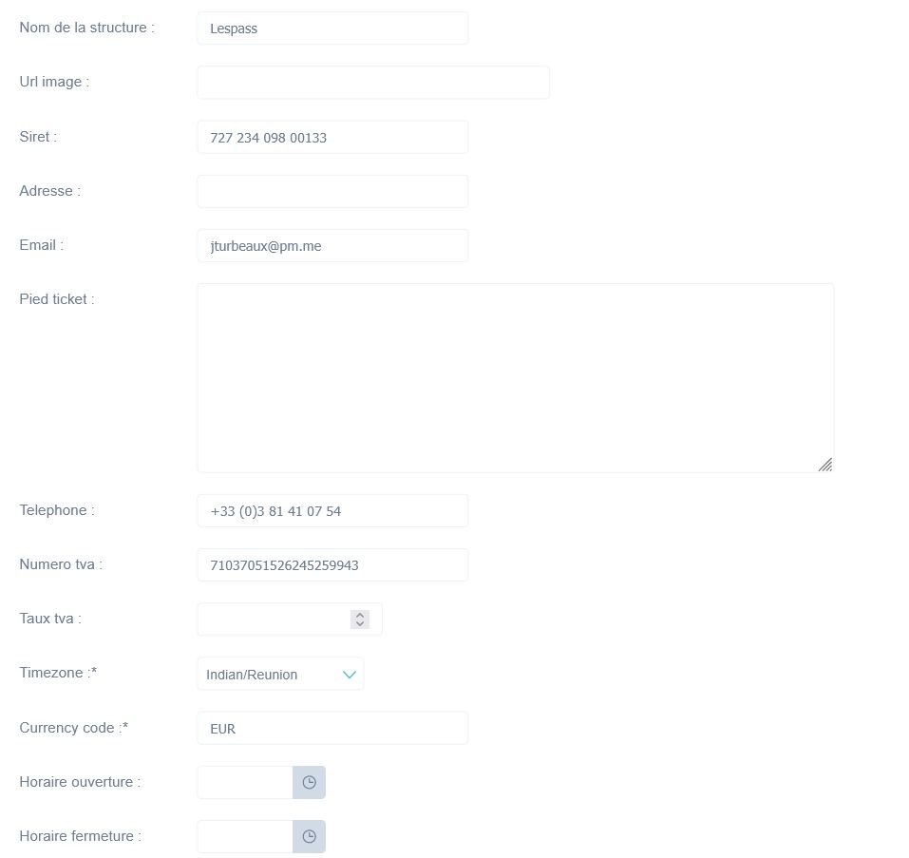Focus the Horaire fermeture time input

click(x=245, y=836)
